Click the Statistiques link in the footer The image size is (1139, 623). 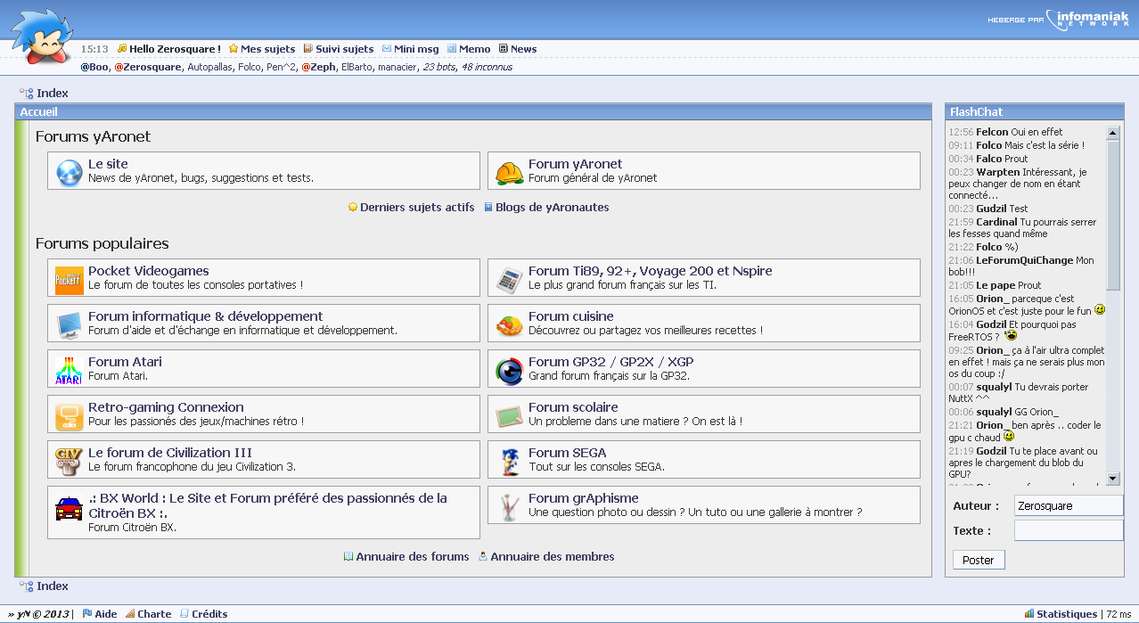coord(1066,614)
